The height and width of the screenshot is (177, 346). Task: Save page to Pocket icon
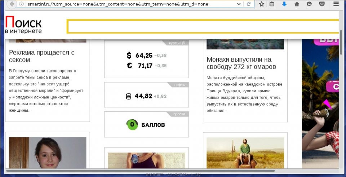322,4
